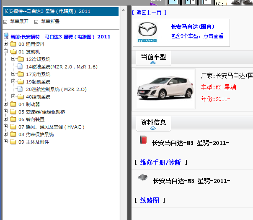Expand the 05 变速器/便是驱动桥 node
253x220 pixels.
[x=5, y=111]
